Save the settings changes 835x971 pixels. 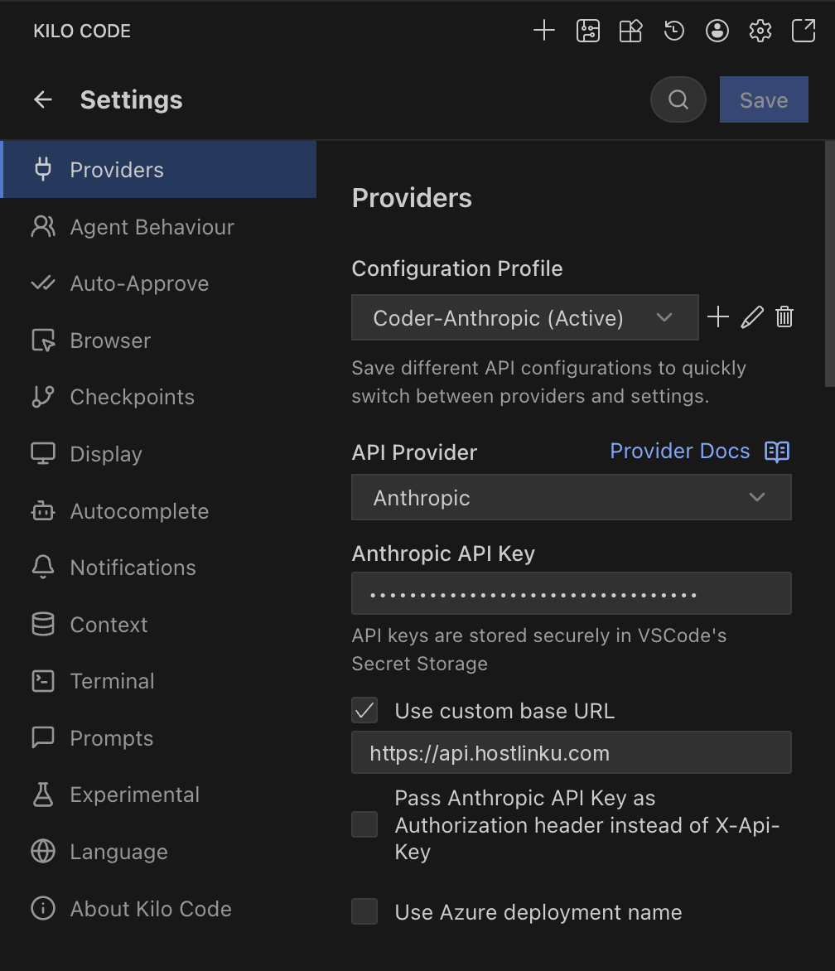coord(764,99)
